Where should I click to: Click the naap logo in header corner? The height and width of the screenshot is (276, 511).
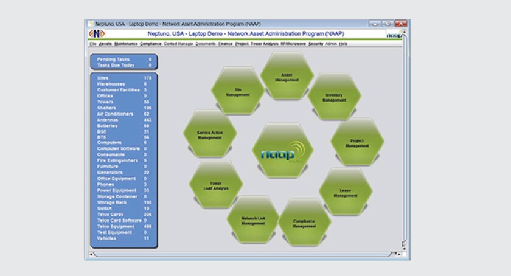coord(394,35)
